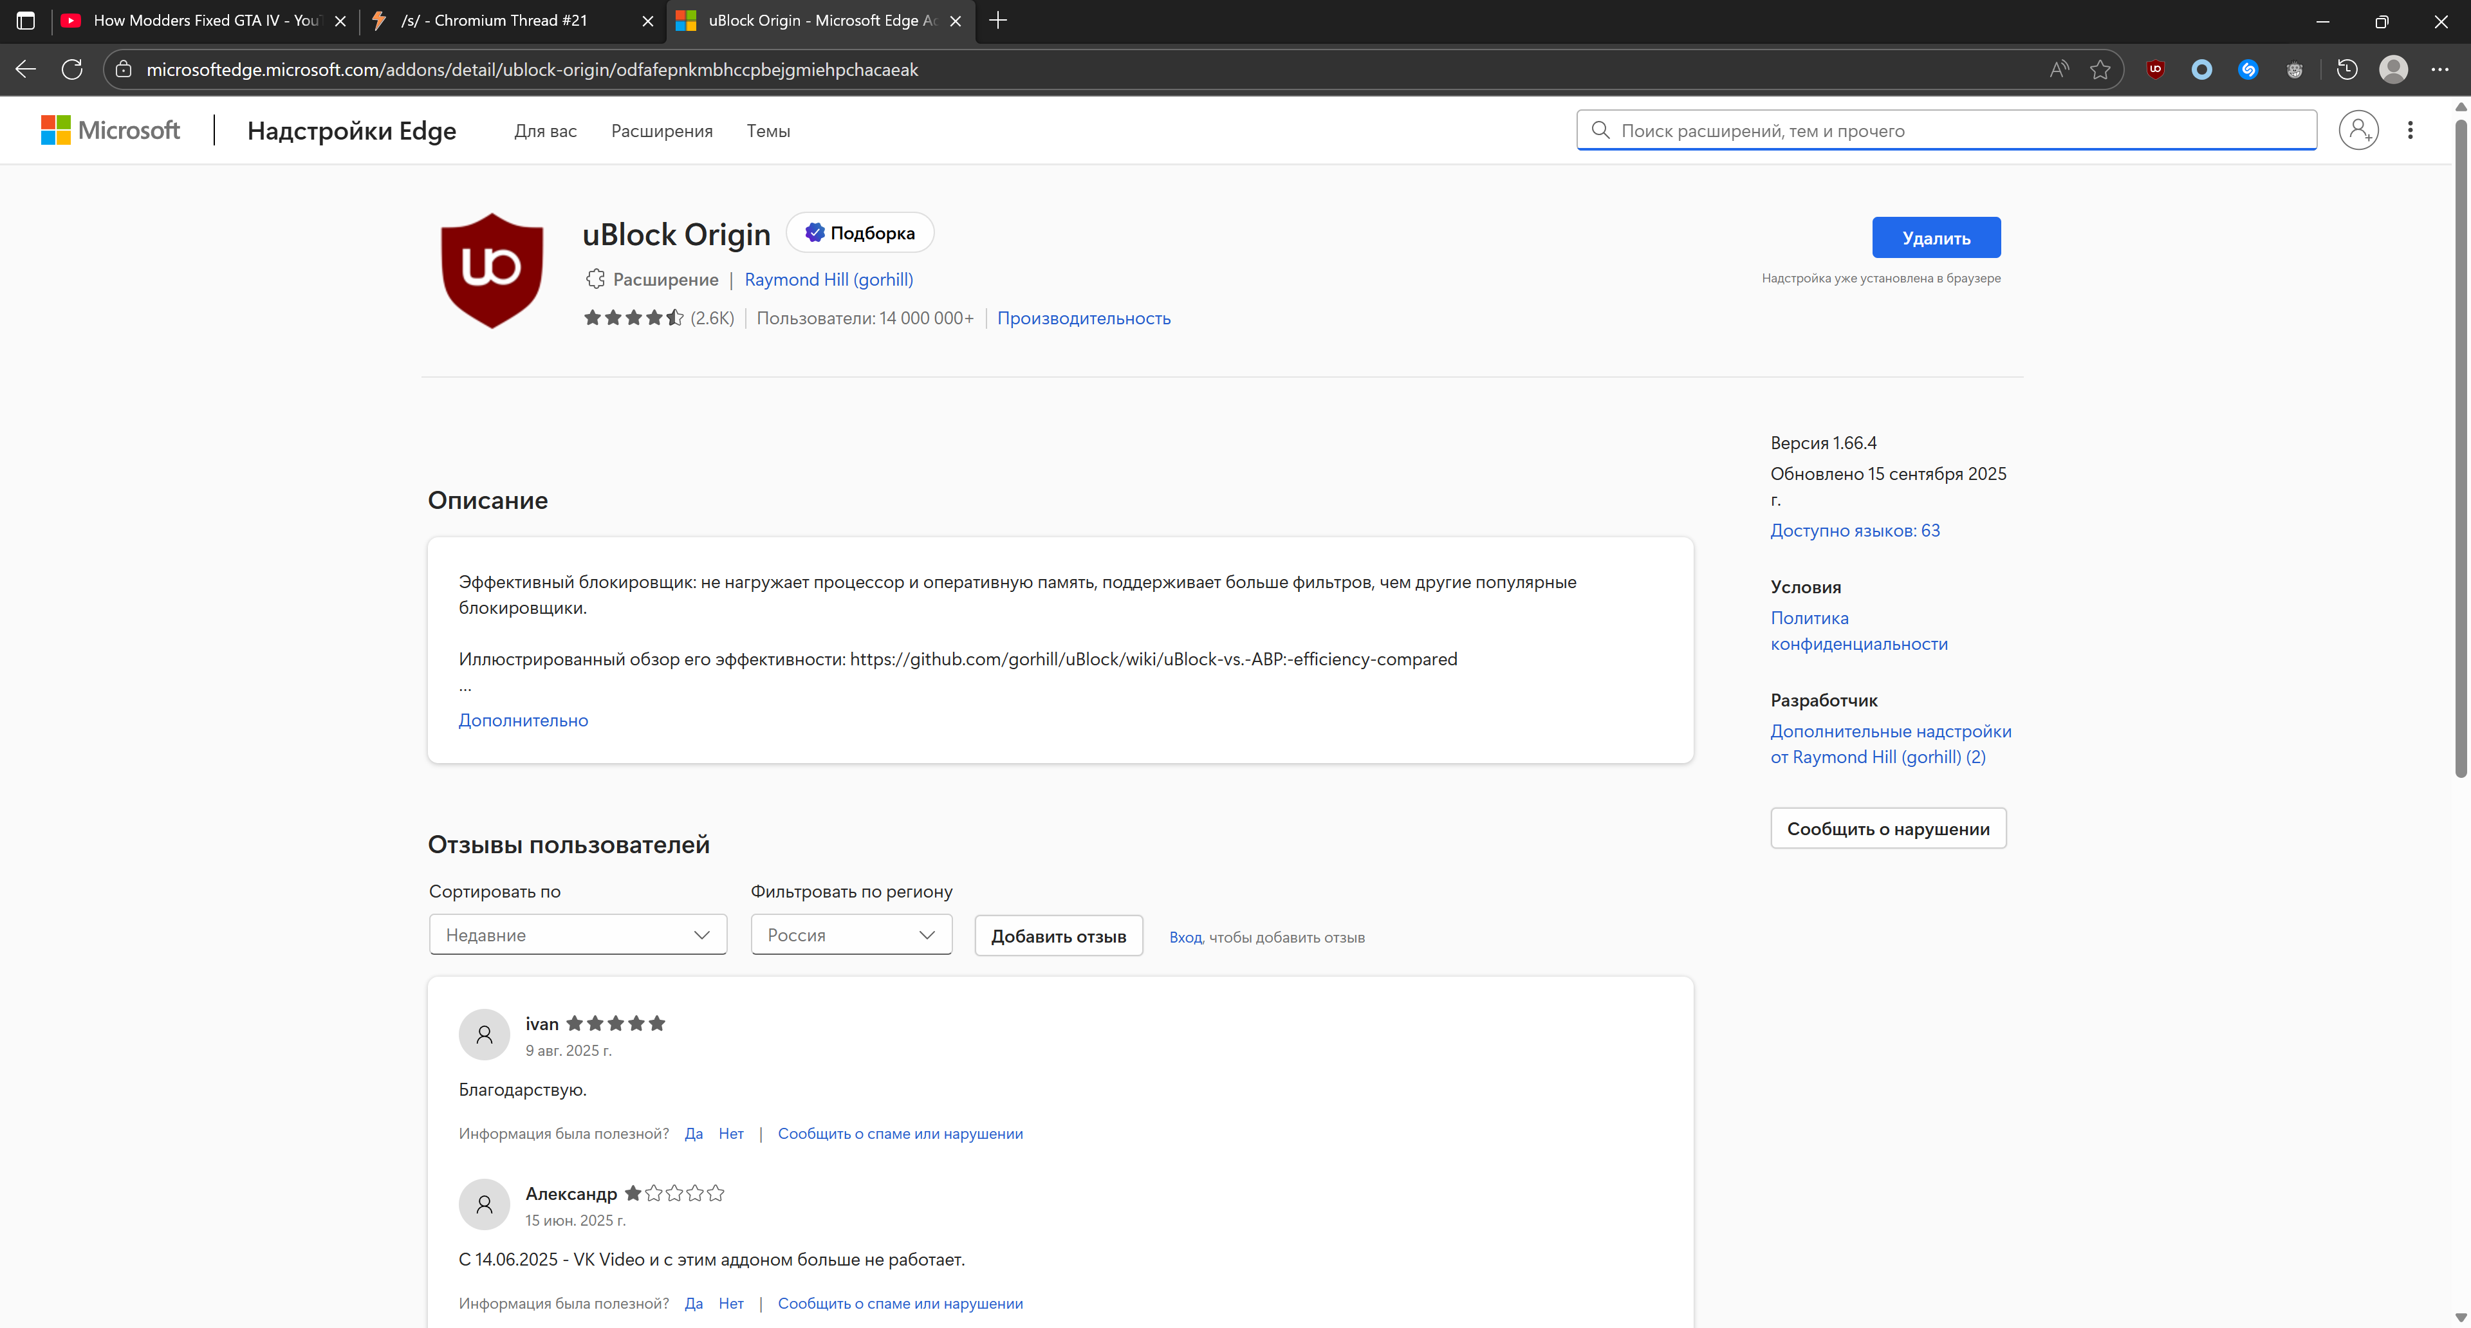Click the add-ons search input field
The image size is (2471, 1328).
(x=1957, y=131)
